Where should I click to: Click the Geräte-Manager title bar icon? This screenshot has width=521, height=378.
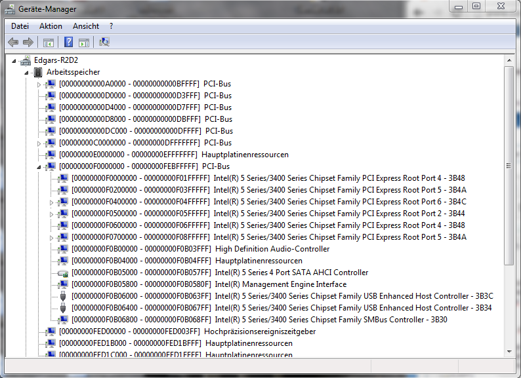coord(10,9)
